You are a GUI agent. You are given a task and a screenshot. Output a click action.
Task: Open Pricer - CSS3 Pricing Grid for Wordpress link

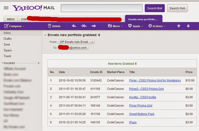155,81
